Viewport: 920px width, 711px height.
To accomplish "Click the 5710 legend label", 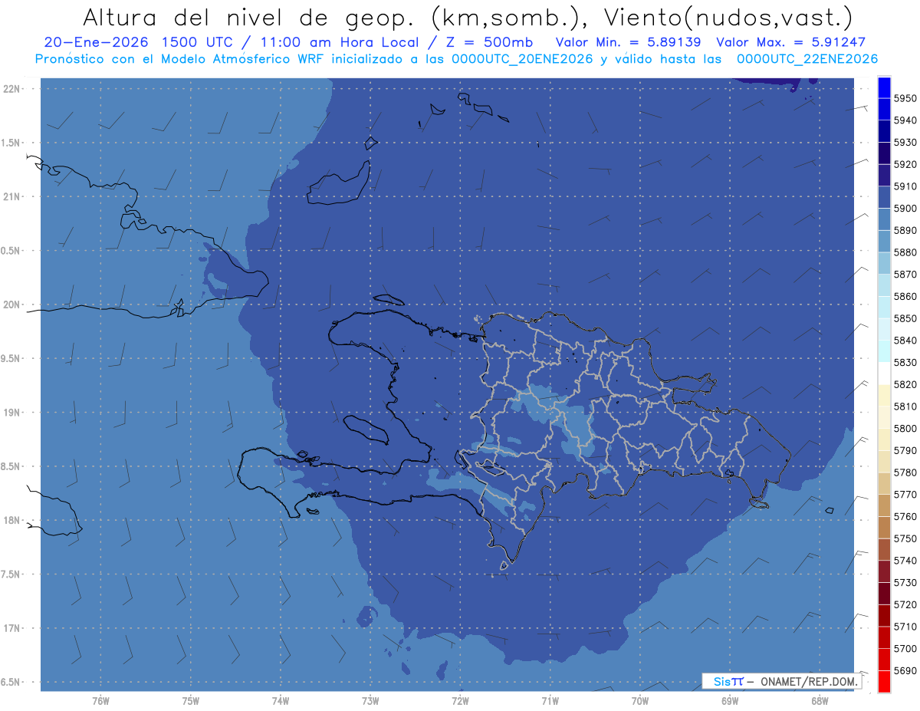I will point(905,627).
